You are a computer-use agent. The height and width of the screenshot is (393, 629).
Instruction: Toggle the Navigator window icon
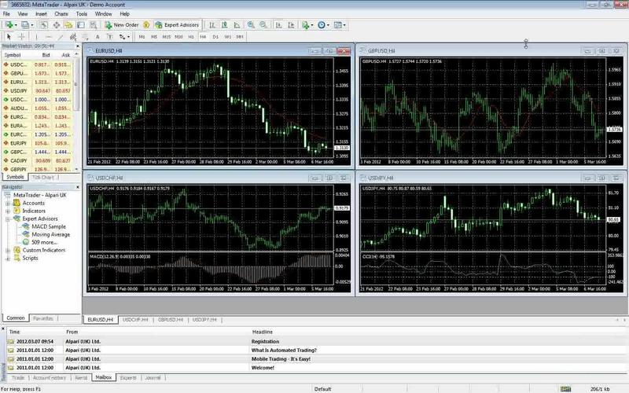68,25
